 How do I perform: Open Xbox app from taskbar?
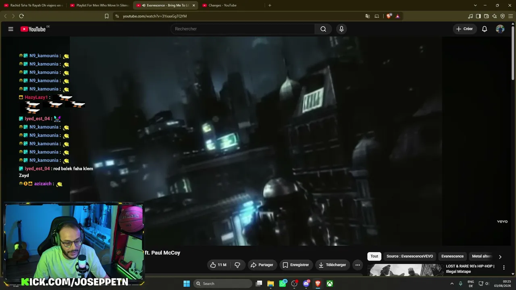coord(330,284)
